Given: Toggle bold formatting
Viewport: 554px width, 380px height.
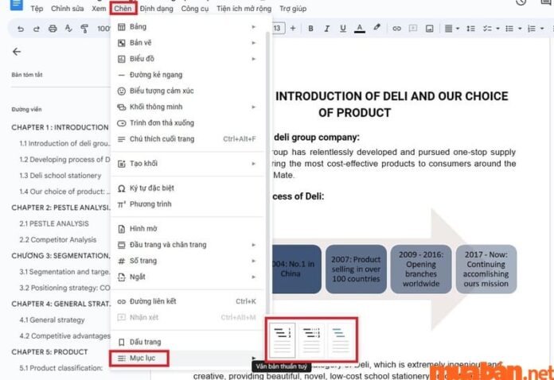Looking at the screenshot, I should tap(310, 29).
